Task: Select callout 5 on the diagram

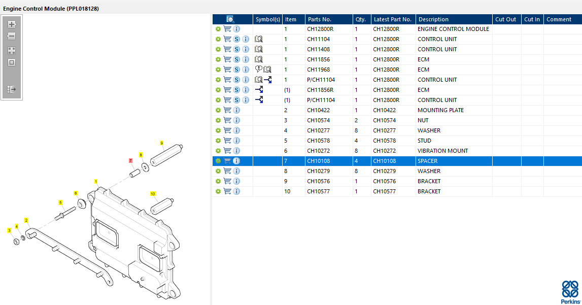Action: click(60, 202)
